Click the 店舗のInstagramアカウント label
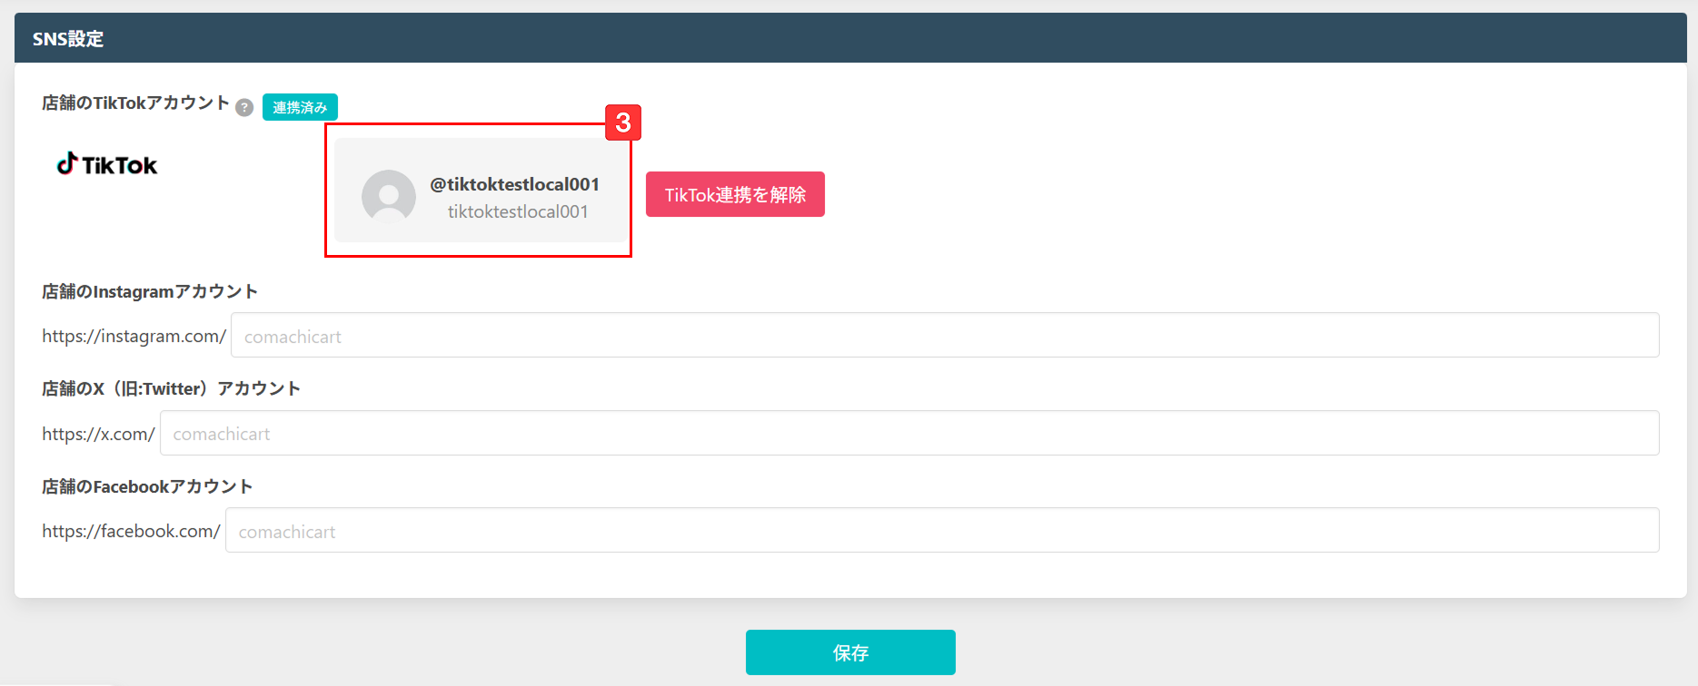The width and height of the screenshot is (1698, 686). [150, 291]
